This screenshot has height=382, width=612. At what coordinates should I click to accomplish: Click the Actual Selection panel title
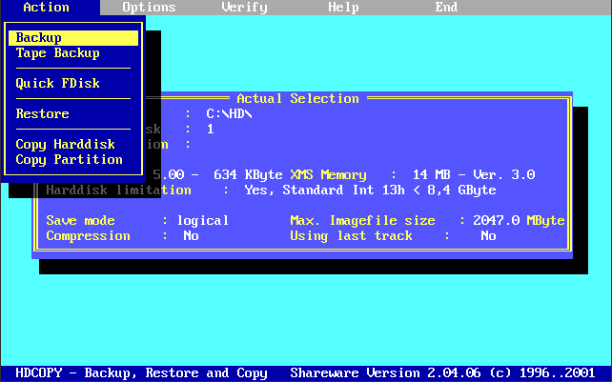pyautogui.click(x=297, y=99)
